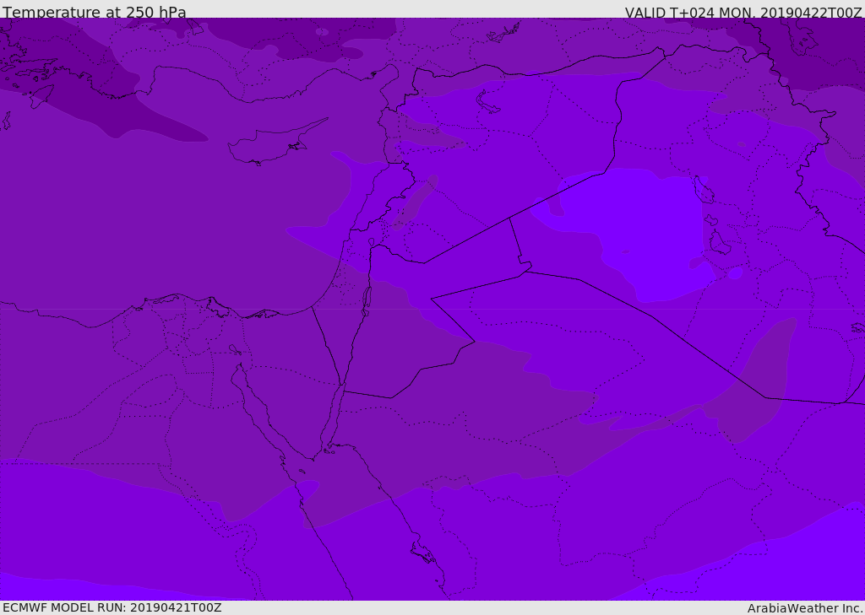Click the "Temperature at 250 hPa" title
Image resolution: width=865 pixels, height=615 pixels.
(95, 13)
